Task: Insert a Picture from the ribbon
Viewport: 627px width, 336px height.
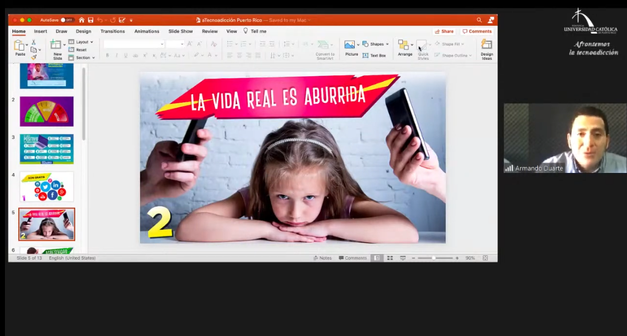Action: (x=350, y=46)
